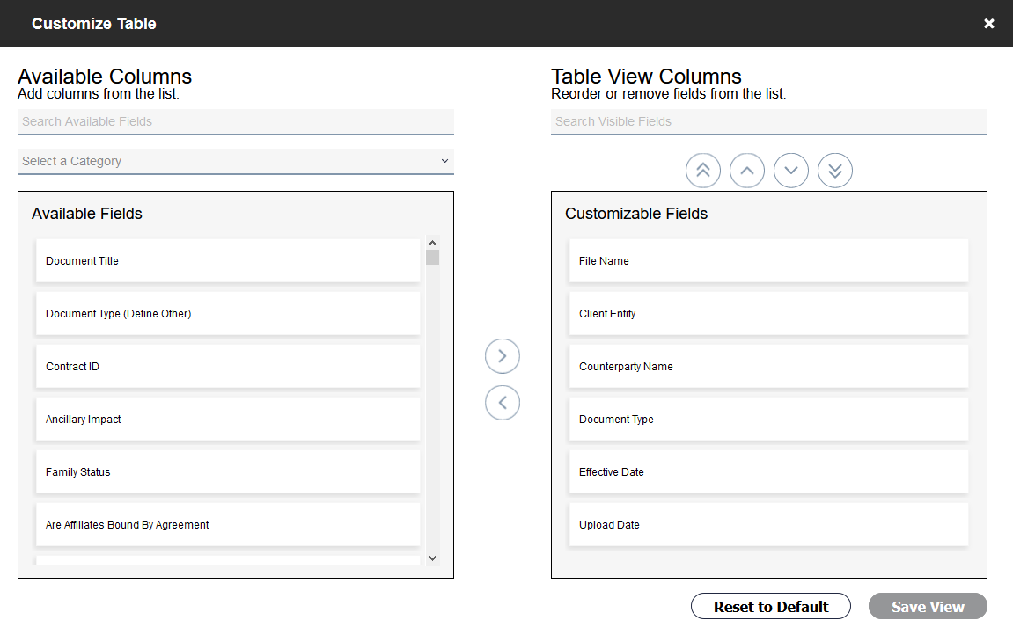1013x635 pixels.
Task: Select Document Title in Available Fields
Action: (x=227, y=261)
